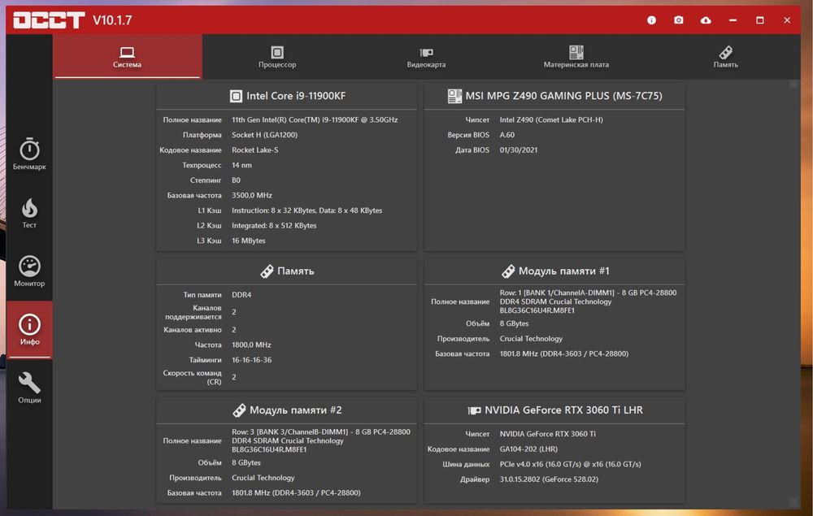This screenshot has width=813, height=516.
Task: Open the Бенчмарк stopwatch section
Action: [29, 154]
